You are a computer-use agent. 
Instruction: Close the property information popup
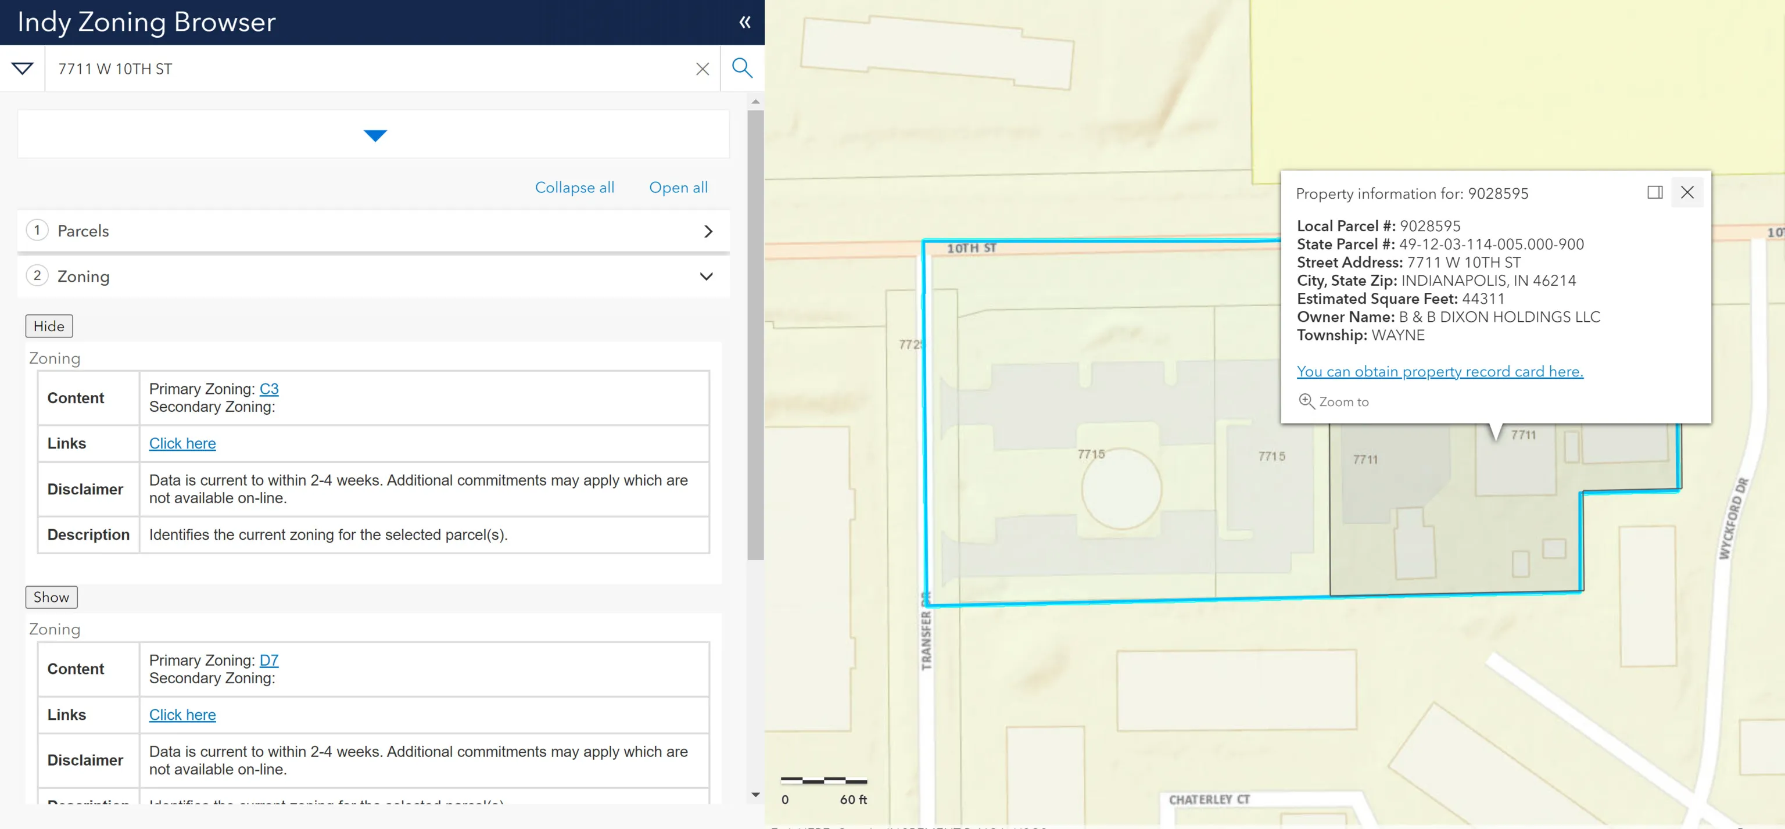1687,192
